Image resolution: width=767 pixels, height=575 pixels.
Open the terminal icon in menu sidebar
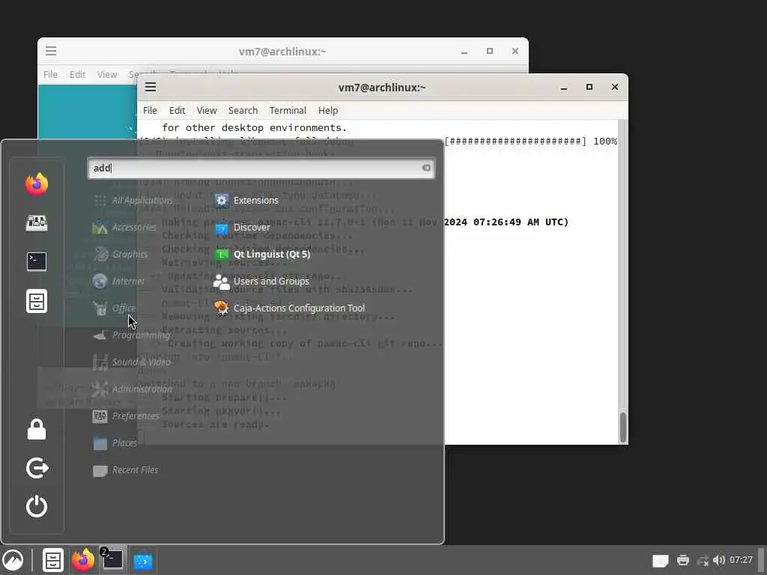point(37,261)
